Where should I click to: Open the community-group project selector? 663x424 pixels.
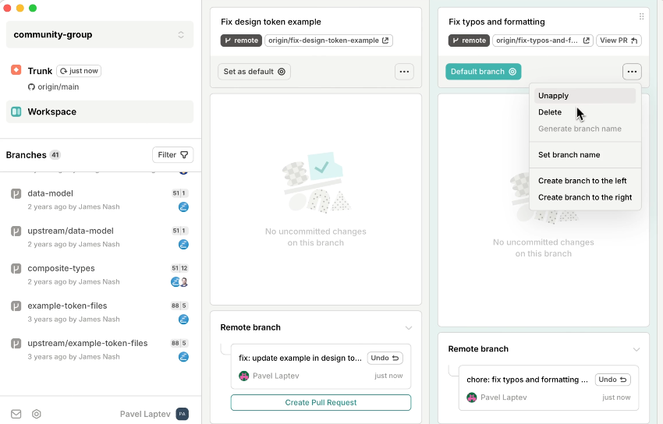pyautogui.click(x=99, y=34)
